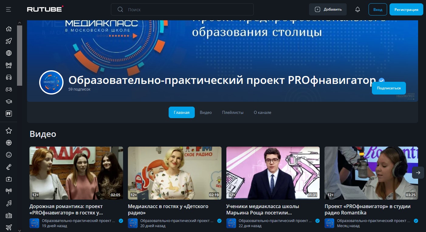Screen dimensions: 426x232
Task: Show next videos with right arrow
Action: coord(418,173)
